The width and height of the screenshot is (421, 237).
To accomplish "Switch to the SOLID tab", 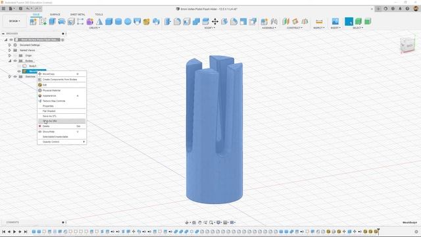I will (x=36, y=14).
